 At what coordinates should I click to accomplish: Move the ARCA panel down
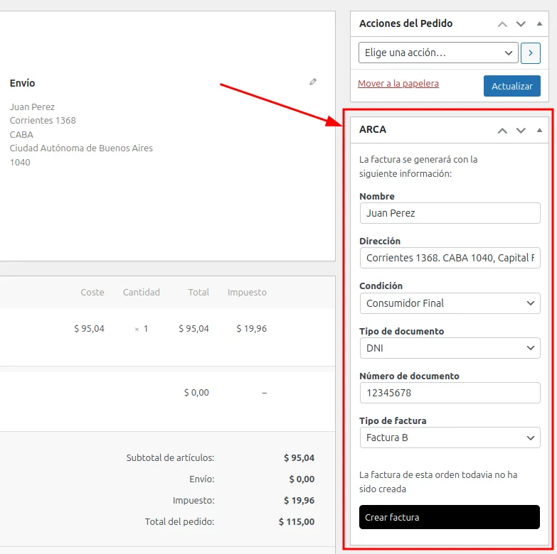[x=521, y=131]
